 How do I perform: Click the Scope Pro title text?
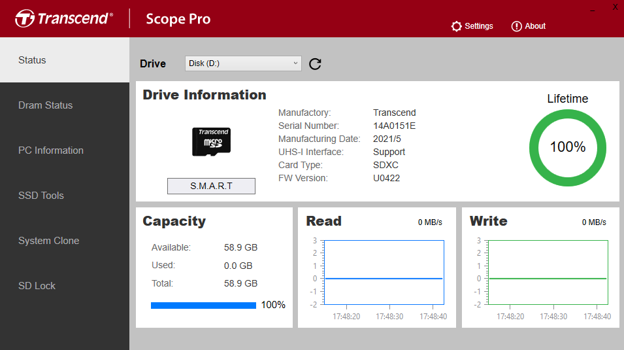(x=178, y=19)
